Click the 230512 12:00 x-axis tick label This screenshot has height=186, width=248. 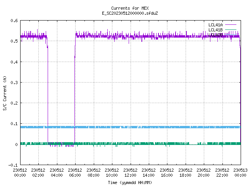pyautogui.click(x=130, y=173)
